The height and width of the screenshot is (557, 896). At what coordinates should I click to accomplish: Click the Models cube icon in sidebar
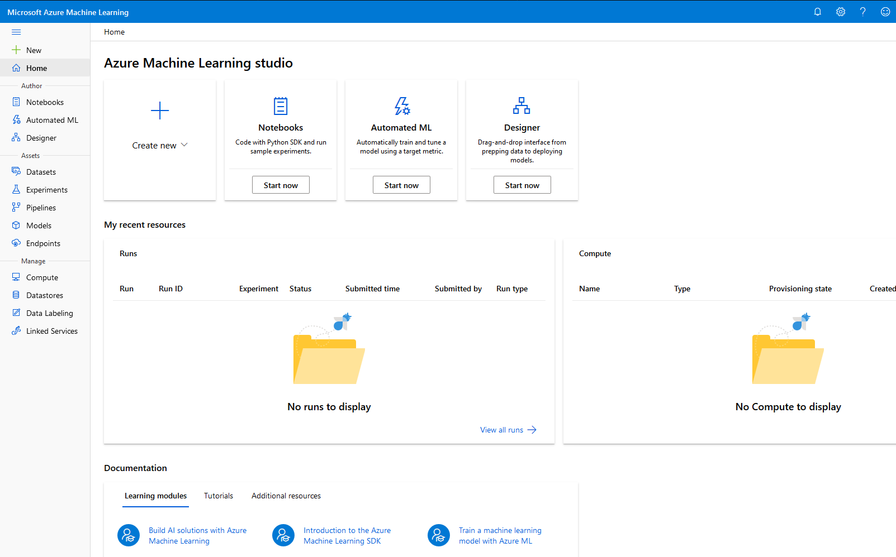(x=16, y=225)
